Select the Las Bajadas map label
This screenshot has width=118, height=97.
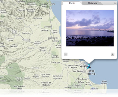click(x=78, y=71)
